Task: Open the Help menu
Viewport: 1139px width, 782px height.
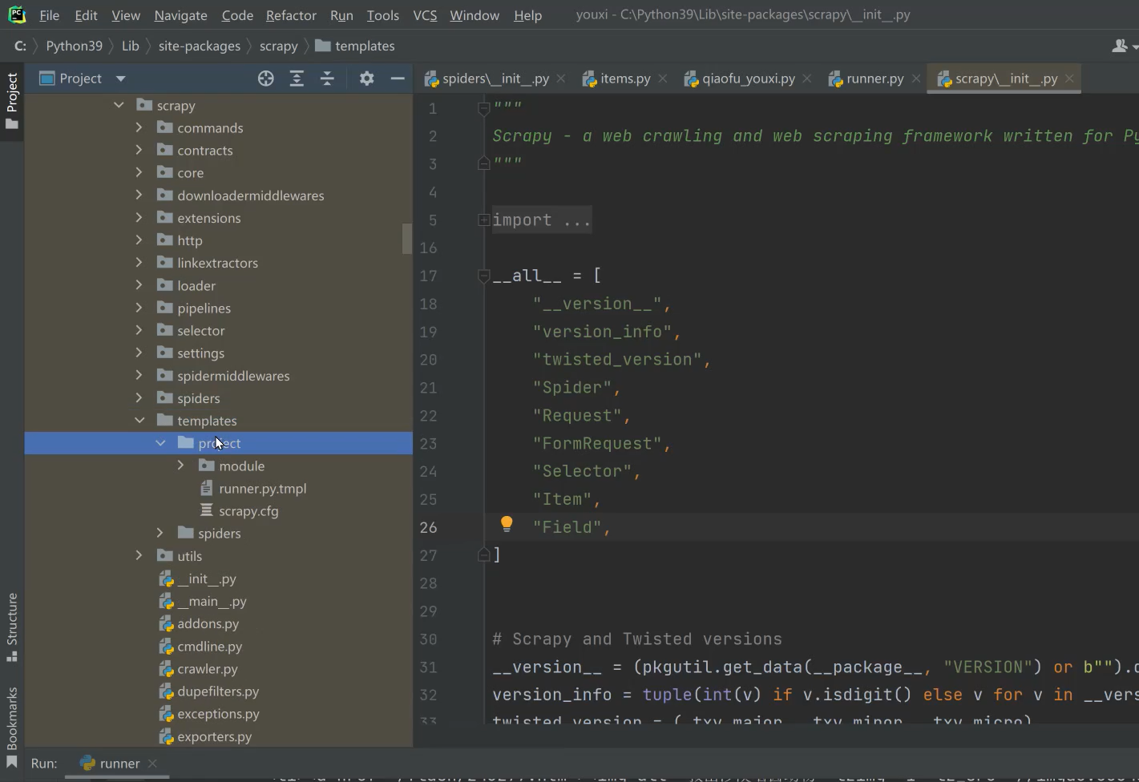Action: point(527,15)
